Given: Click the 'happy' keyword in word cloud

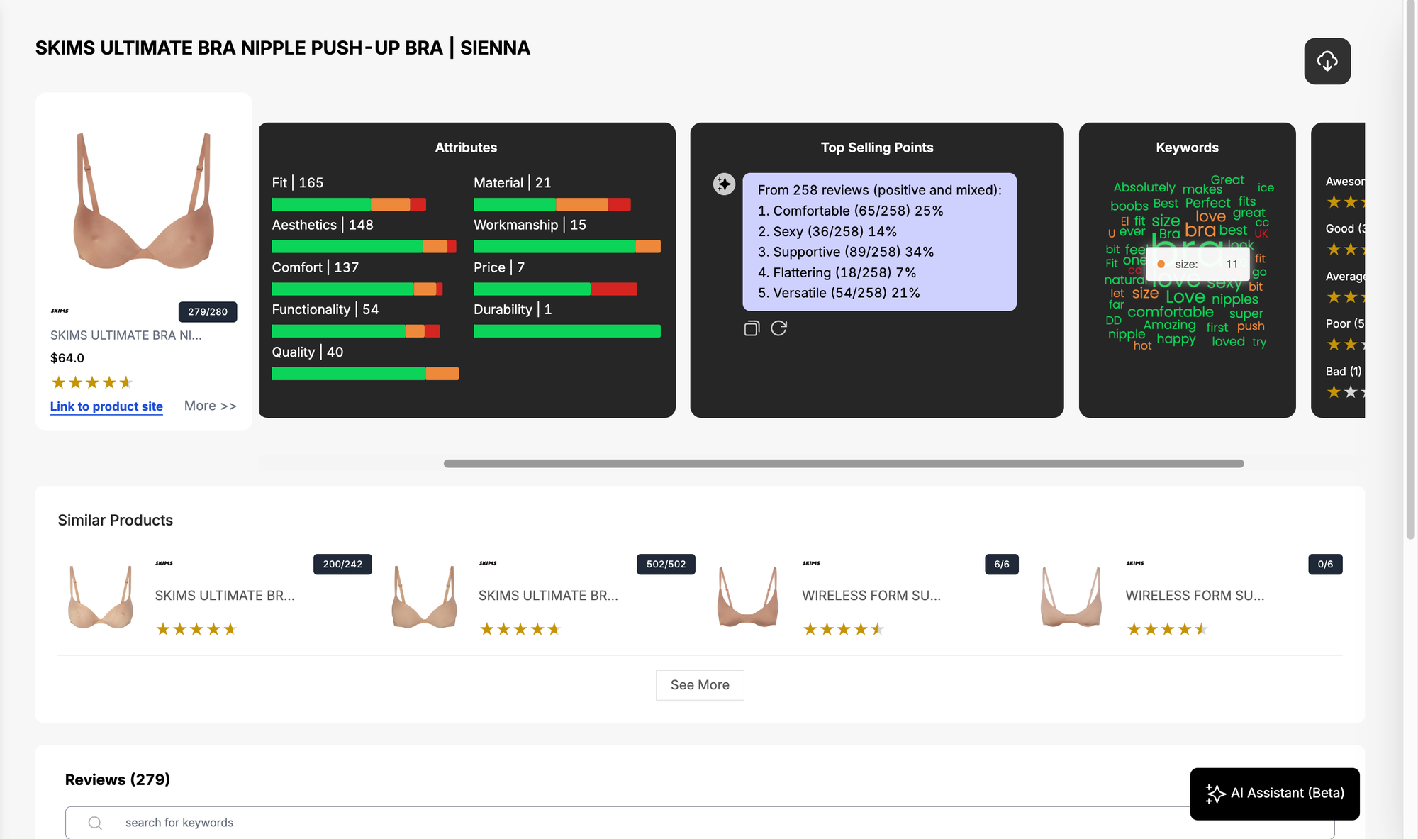Looking at the screenshot, I should [x=1176, y=339].
